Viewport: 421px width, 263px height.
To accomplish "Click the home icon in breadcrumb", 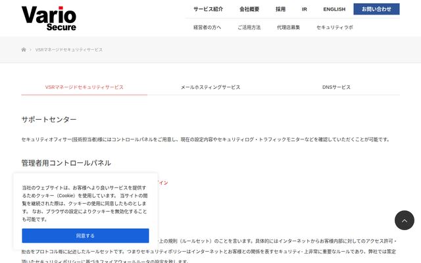I will click(24, 50).
